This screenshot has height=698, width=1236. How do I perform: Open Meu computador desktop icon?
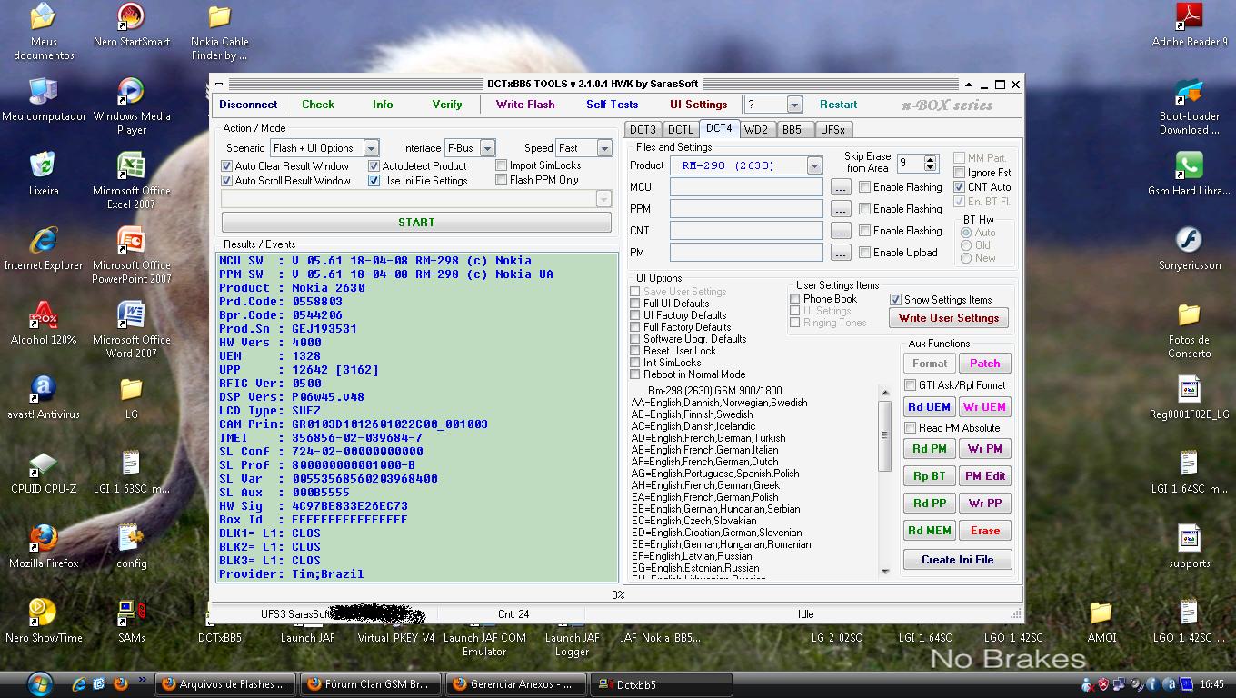[x=44, y=99]
